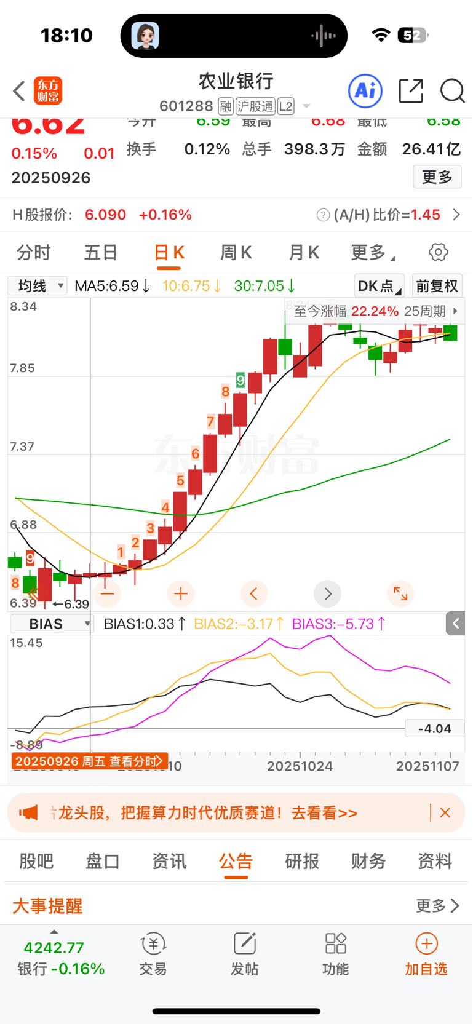This screenshot has height=1024, width=473.
Task: Tap the 更多 button in quote details
Action: tap(437, 177)
